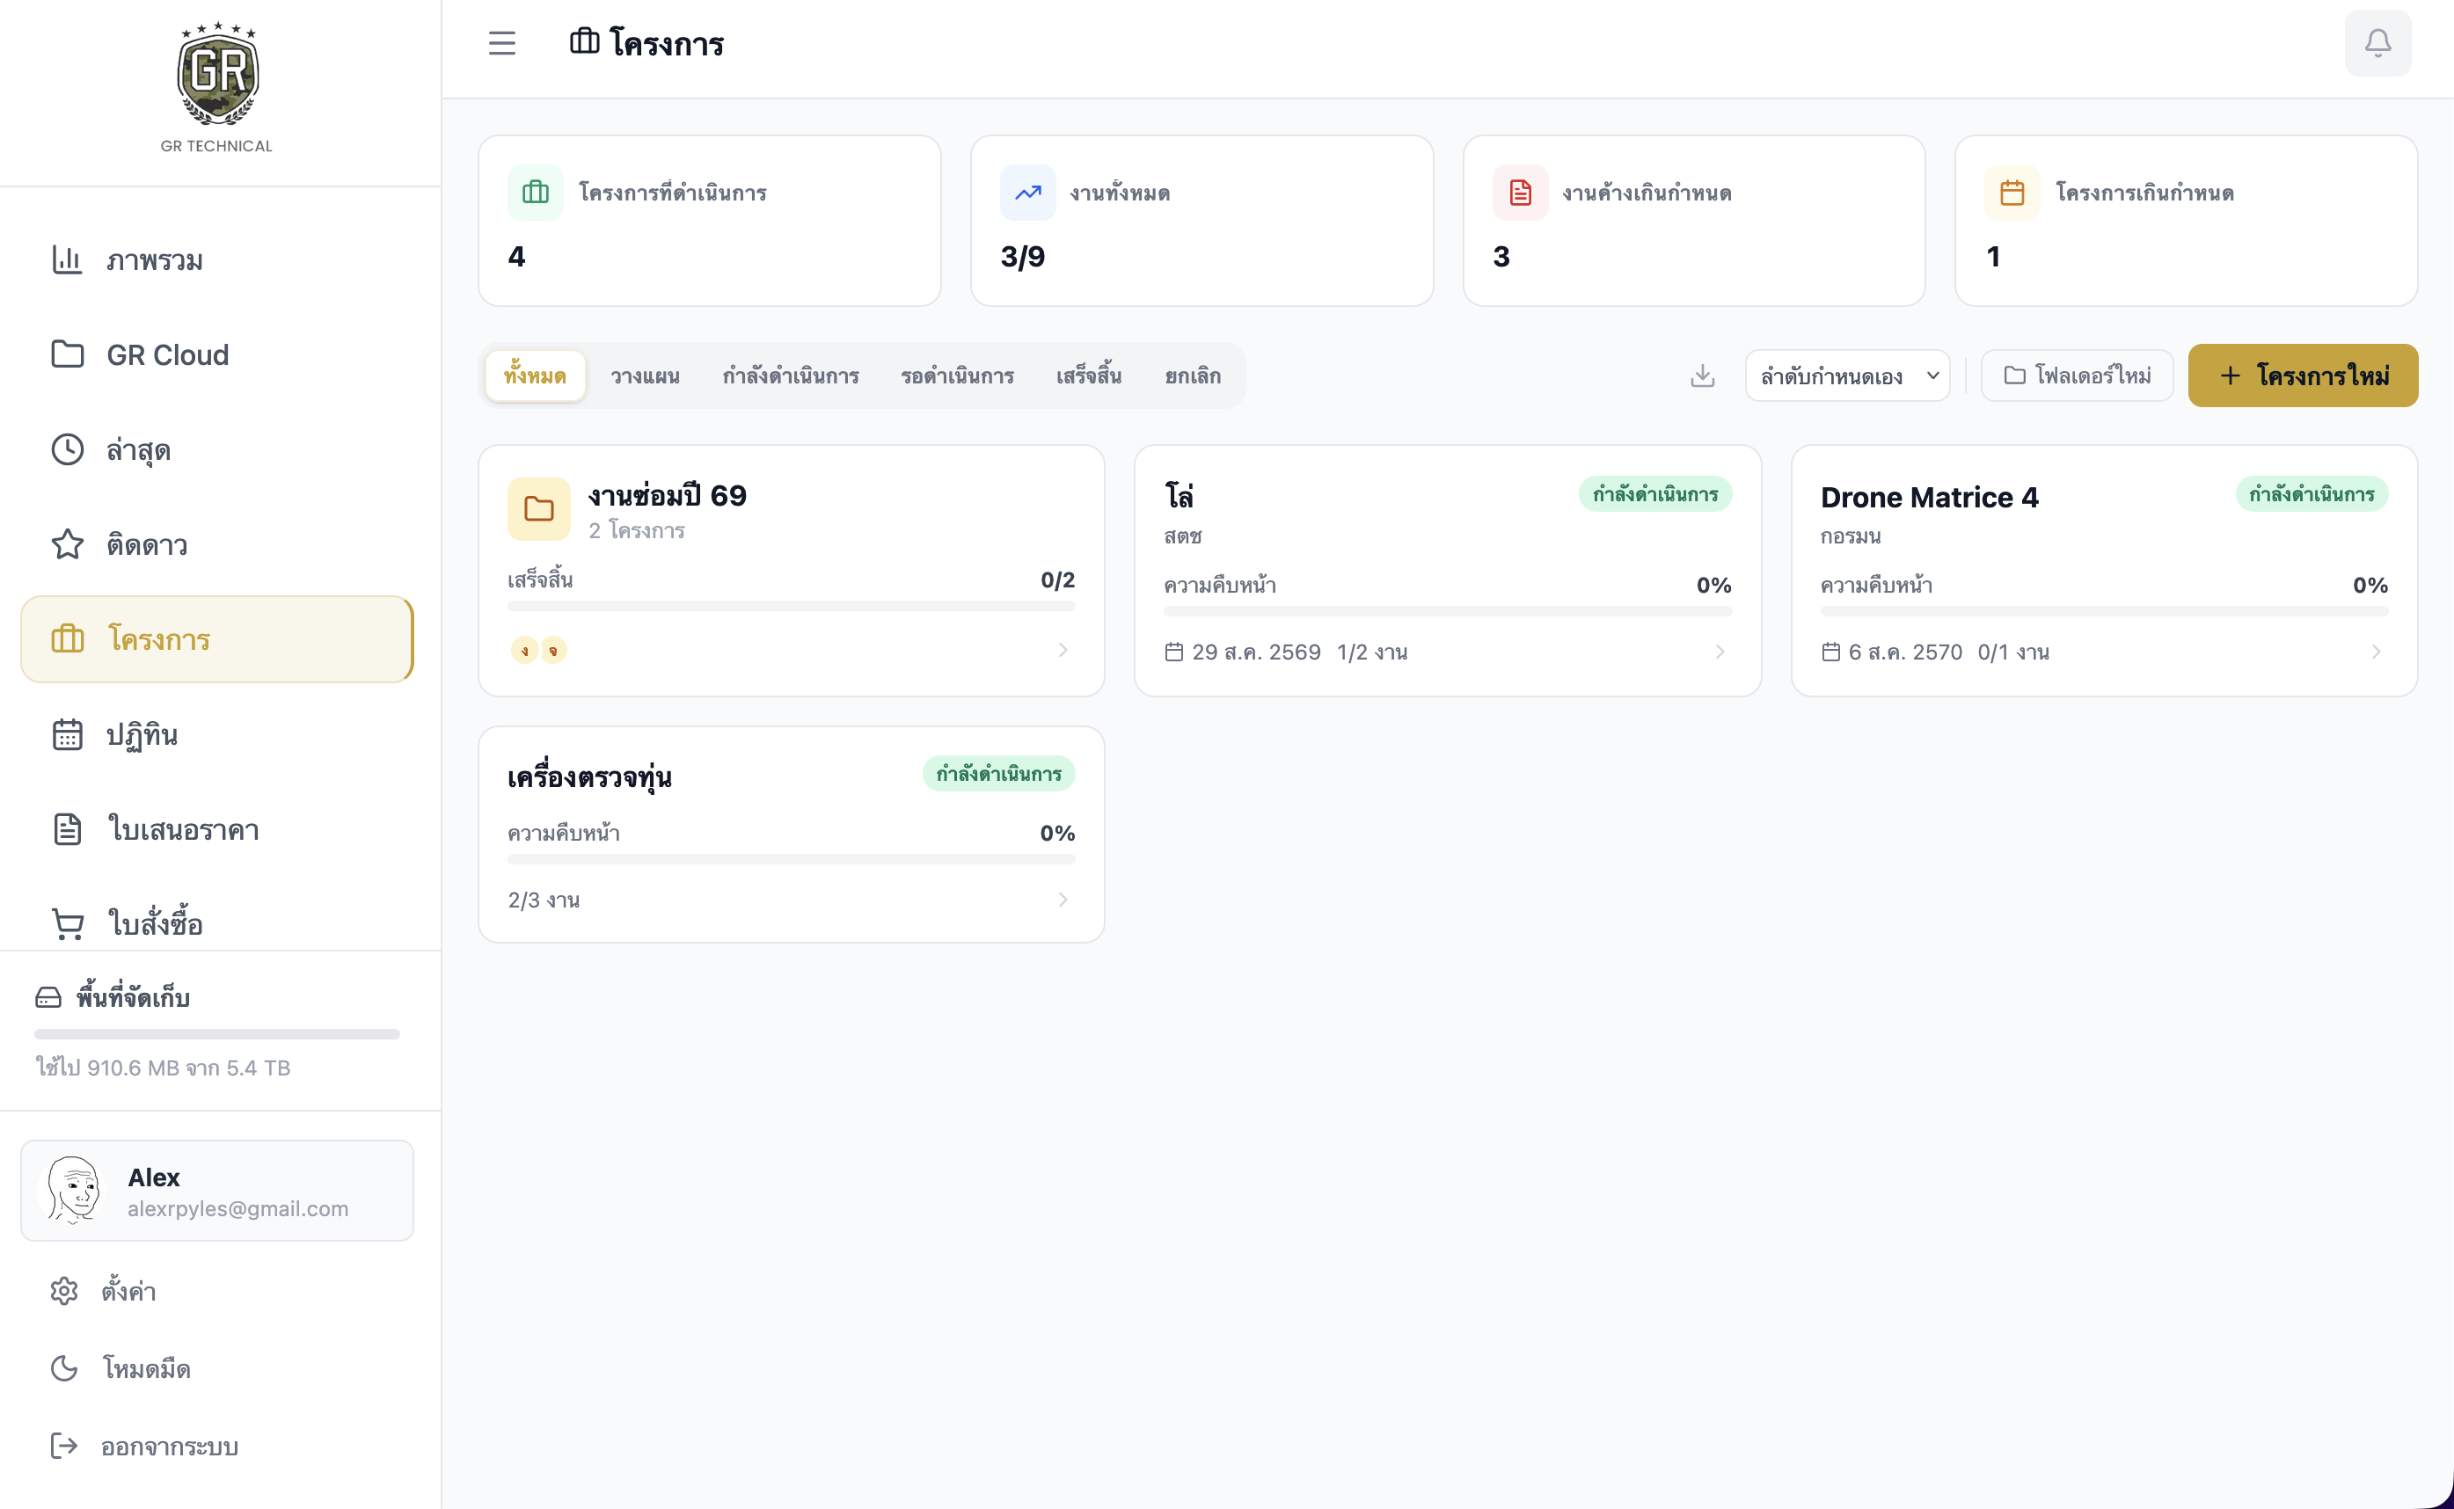Click the first member avatar in งานซ่อมปี 69
Screen dimensions: 2454x1509
[525, 651]
